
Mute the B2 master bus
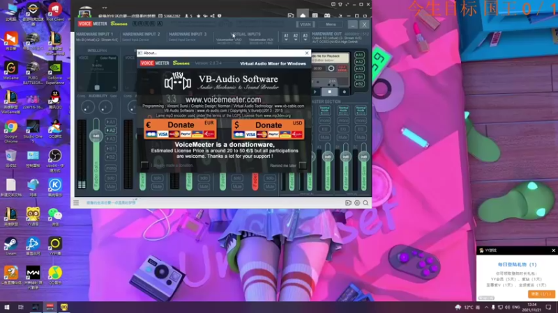(361, 137)
